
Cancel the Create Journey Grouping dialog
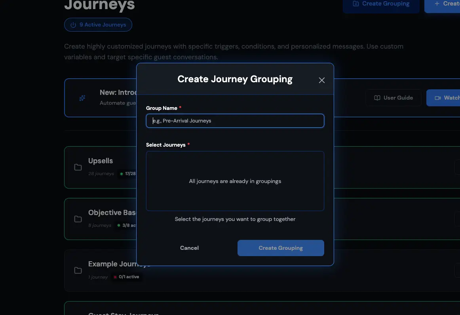(189, 248)
